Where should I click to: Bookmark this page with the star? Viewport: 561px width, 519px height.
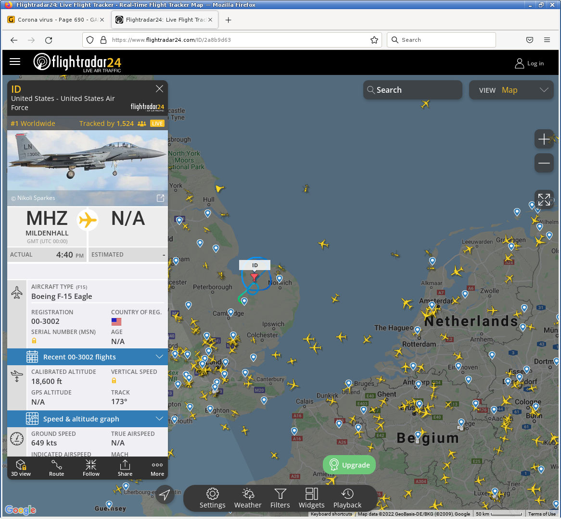coord(374,40)
